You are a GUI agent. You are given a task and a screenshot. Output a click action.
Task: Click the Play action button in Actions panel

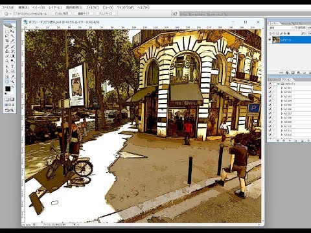(x=290, y=140)
